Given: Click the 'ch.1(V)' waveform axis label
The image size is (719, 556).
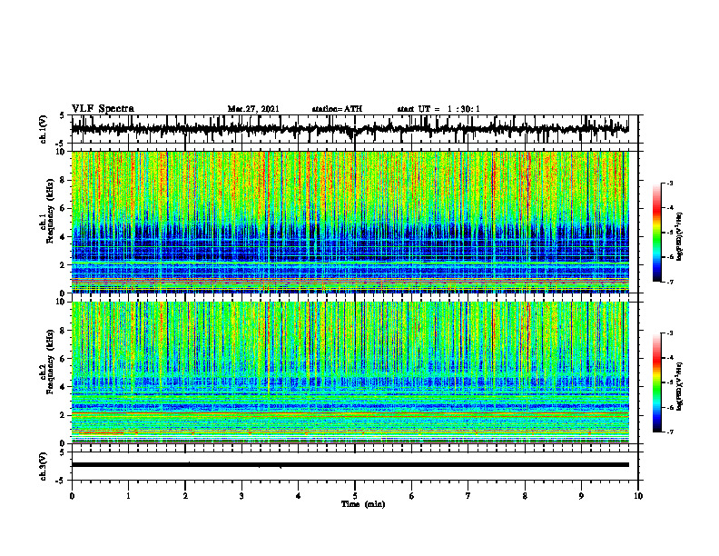Looking at the screenshot, I should (44, 129).
